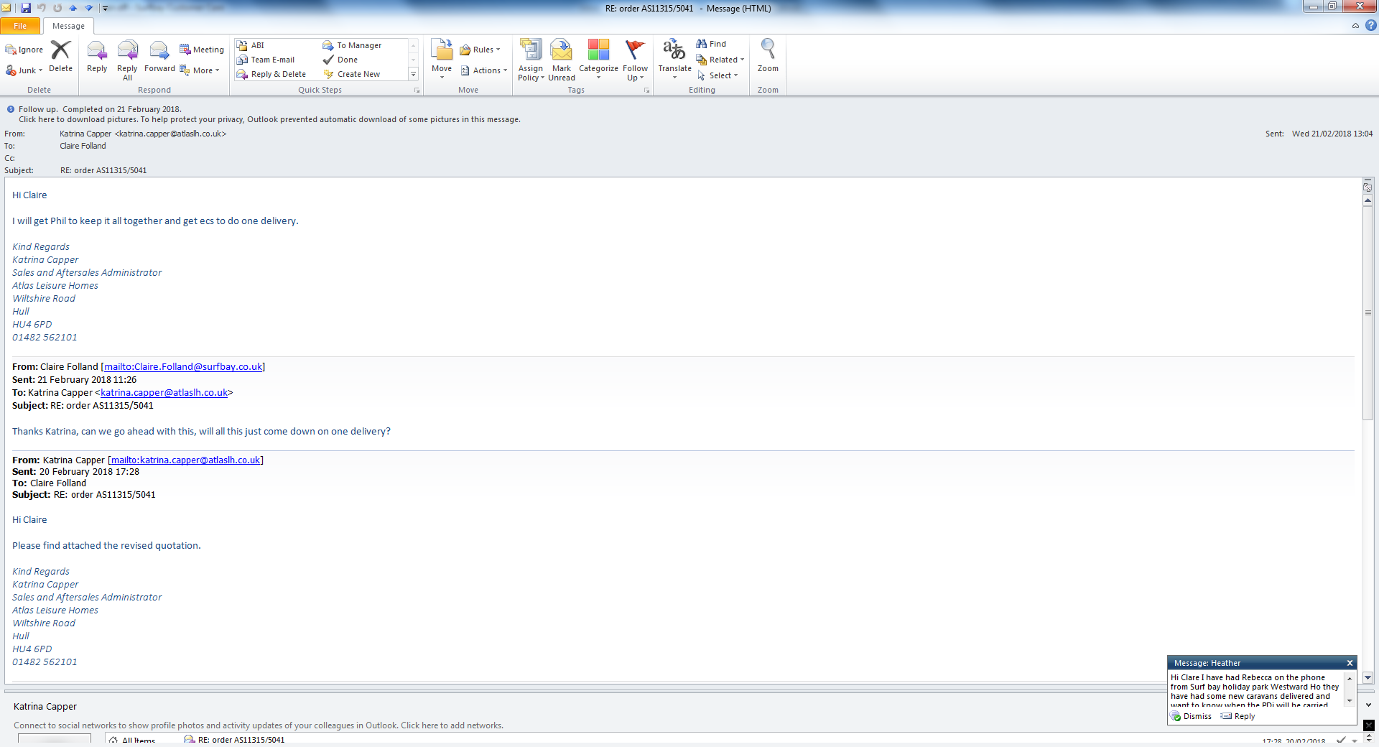Expand the Quick Steps gallery

point(413,74)
